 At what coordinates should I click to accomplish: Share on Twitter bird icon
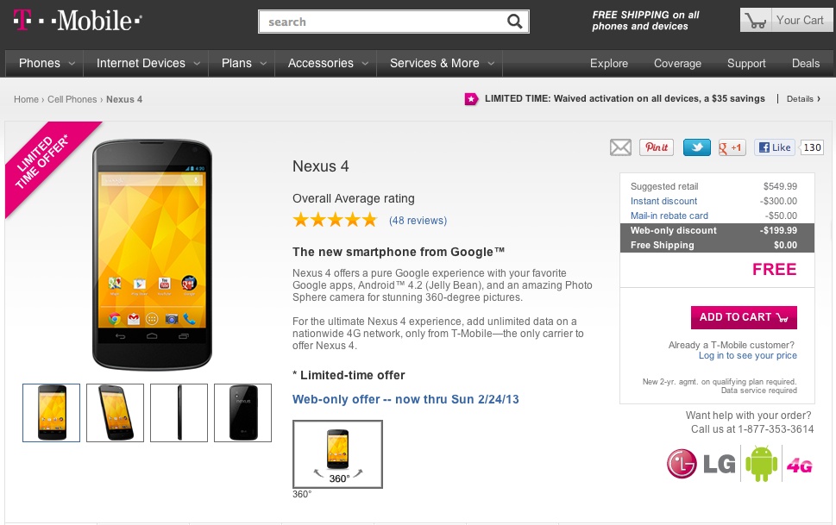point(697,147)
